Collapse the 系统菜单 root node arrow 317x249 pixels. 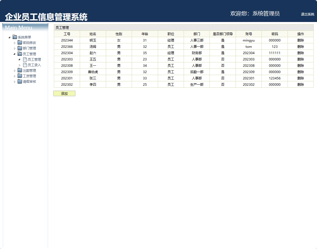click(x=9, y=37)
